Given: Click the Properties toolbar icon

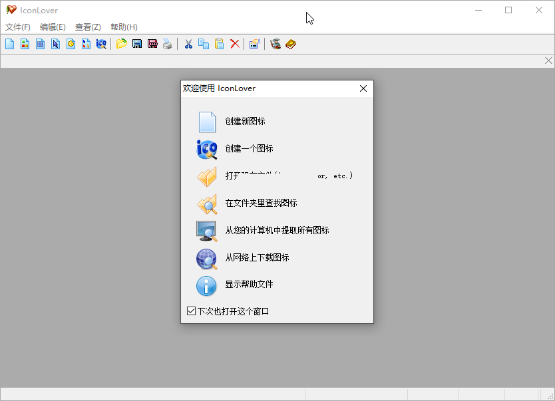Looking at the screenshot, I should (254, 44).
